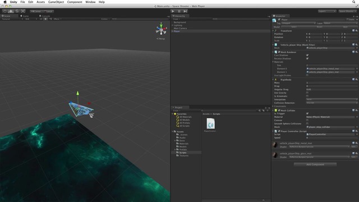Open macOS Spotlight search icon
359x202 pixels.
pos(354,2)
